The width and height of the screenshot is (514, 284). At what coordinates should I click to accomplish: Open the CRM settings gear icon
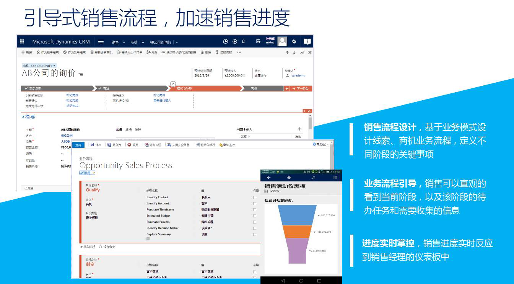coord(294,42)
